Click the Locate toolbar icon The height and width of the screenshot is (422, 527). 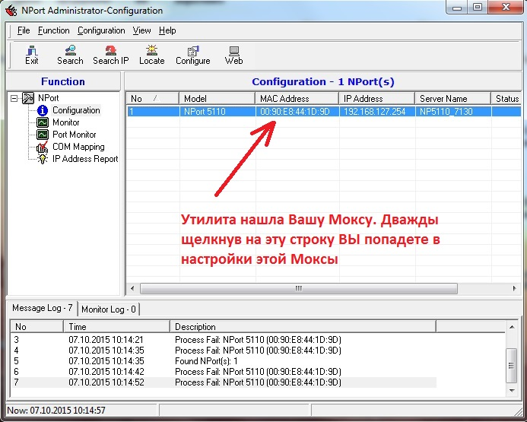152,55
